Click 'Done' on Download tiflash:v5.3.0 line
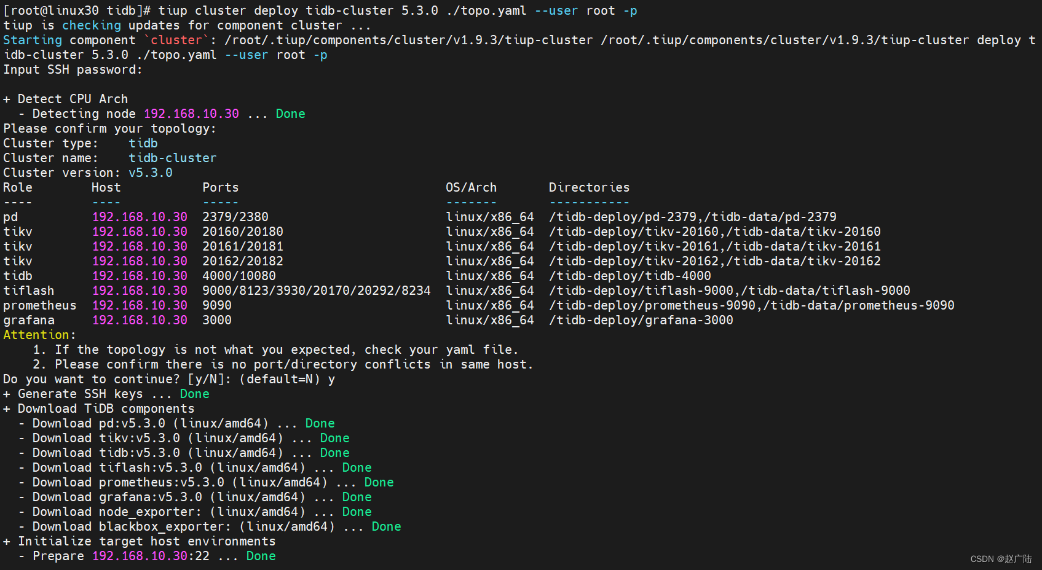 [x=357, y=467]
